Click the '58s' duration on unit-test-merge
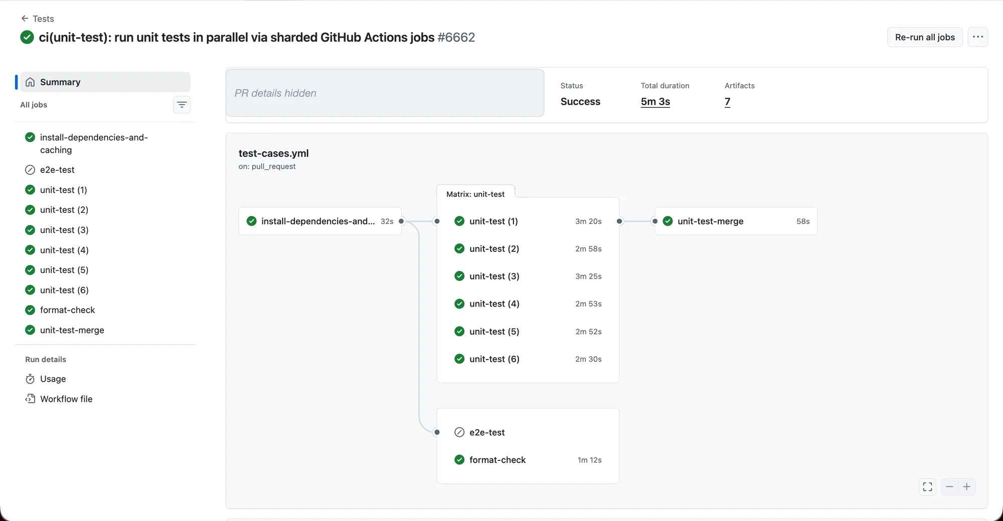Image resolution: width=1003 pixels, height=521 pixels. (x=803, y=221)
